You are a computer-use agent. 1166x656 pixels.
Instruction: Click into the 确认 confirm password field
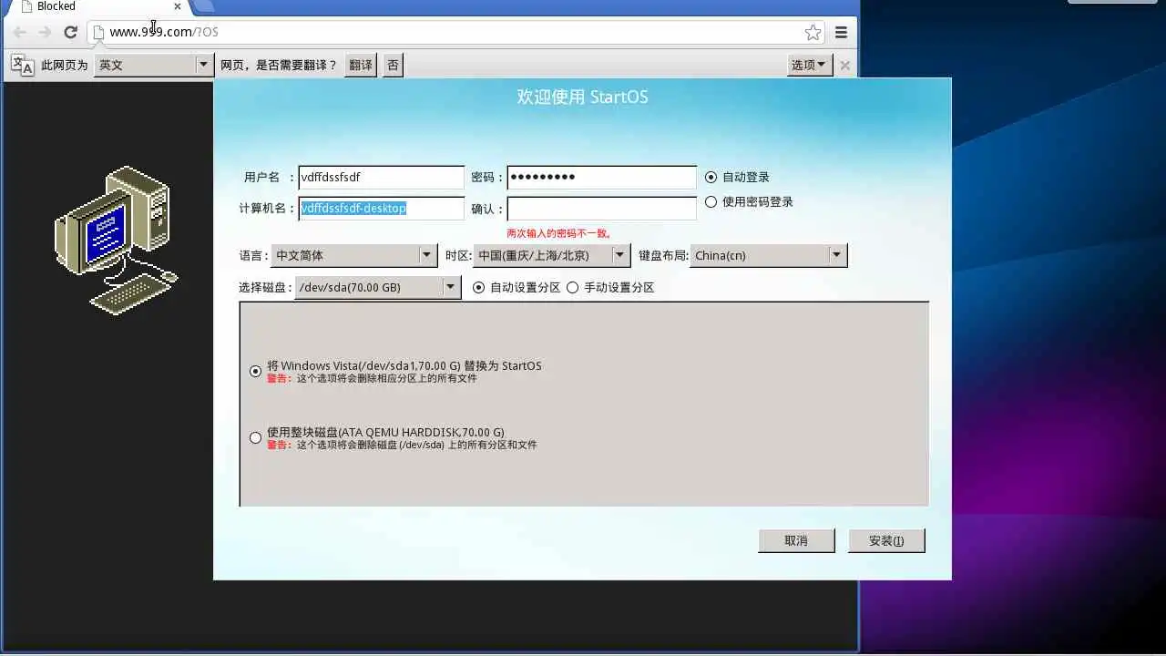pos(601,209)
